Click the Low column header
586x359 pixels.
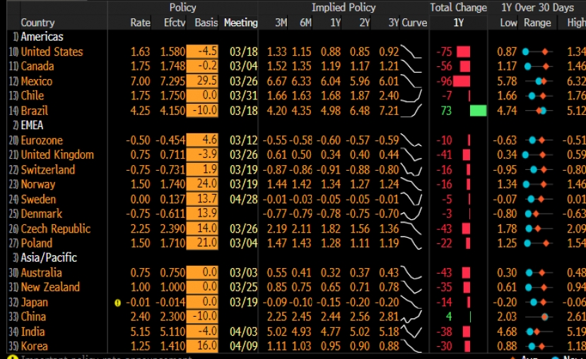pos(509,23)
